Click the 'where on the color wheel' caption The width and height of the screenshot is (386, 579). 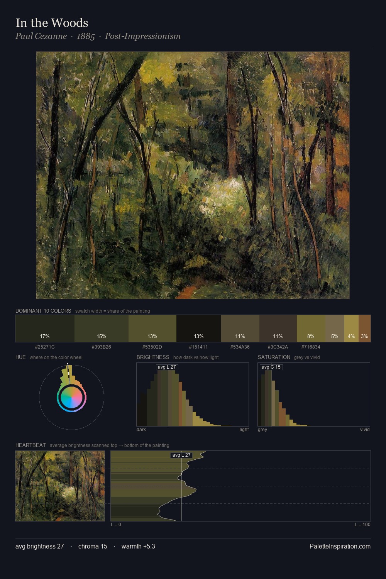click(56, 357)
